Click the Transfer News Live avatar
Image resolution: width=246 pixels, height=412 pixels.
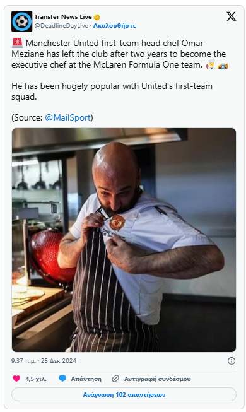click(x=22, y=21)
